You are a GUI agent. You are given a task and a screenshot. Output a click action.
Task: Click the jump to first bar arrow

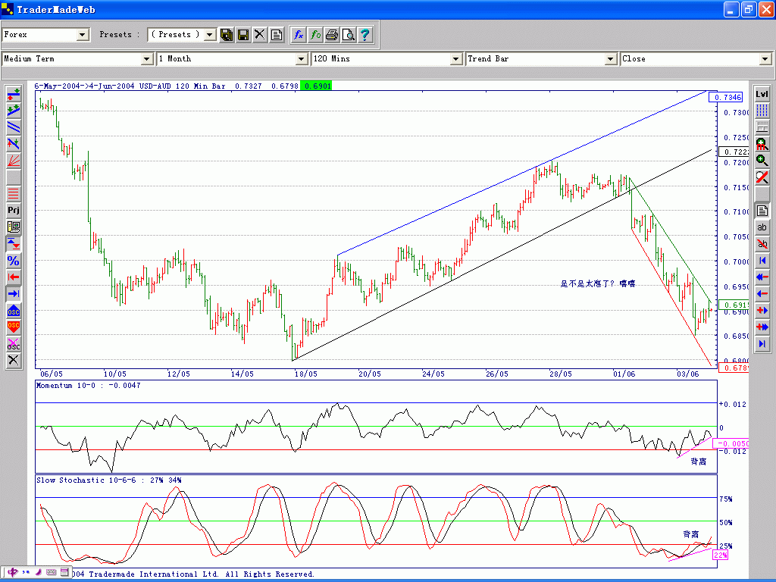762,261
